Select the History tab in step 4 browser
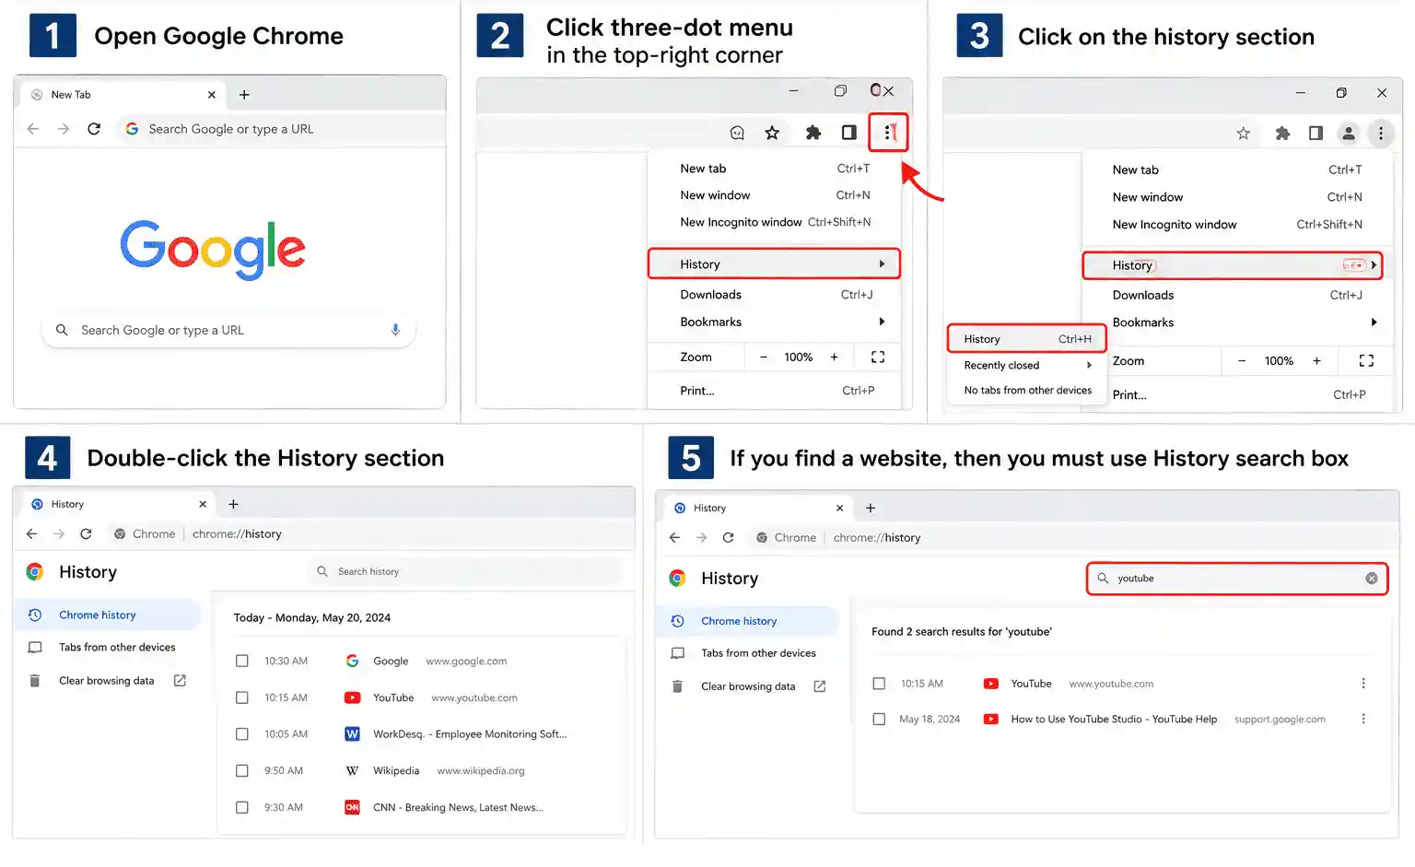The width and height of the screenshot is (1415, 867). click(x=118, y=504)
